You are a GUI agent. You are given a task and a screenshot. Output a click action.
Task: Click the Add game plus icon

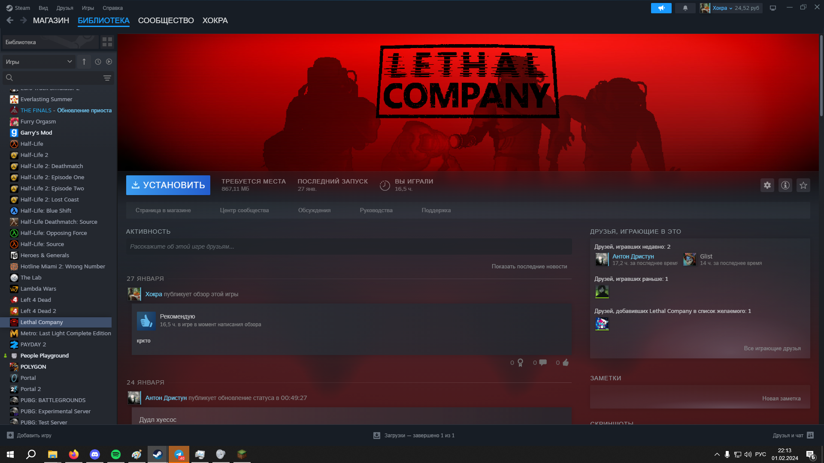(10, 435)
